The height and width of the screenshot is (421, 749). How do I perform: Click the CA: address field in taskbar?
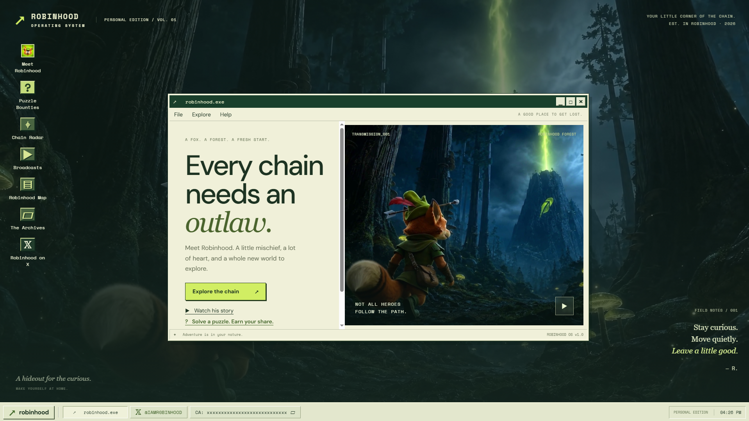pos(245,412)
